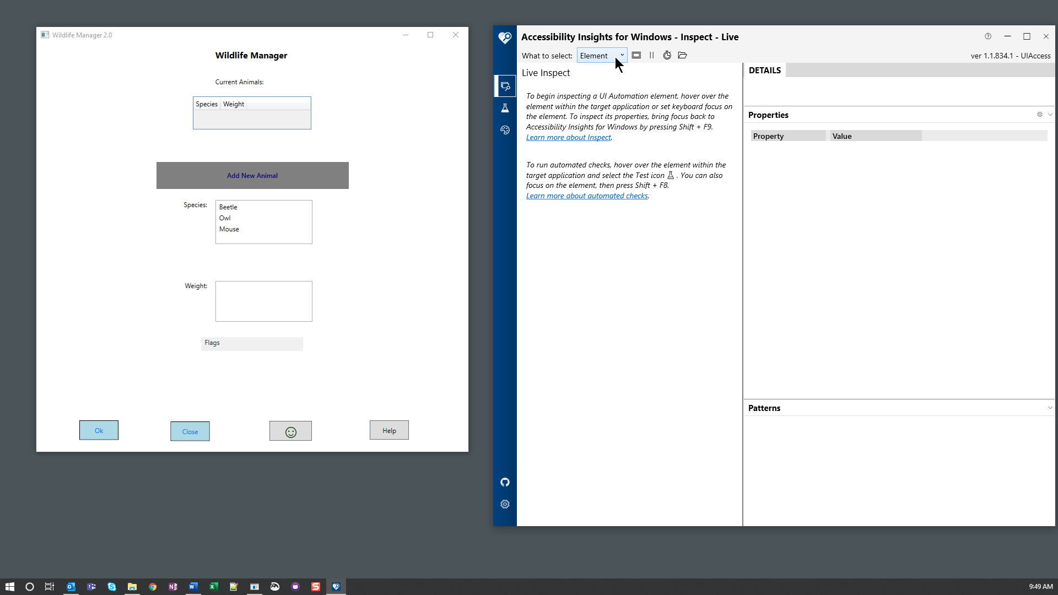The image size is (1058, 595).
Task: Switch to Wildlife Manager taskbar icon
Action: point(254,587)
